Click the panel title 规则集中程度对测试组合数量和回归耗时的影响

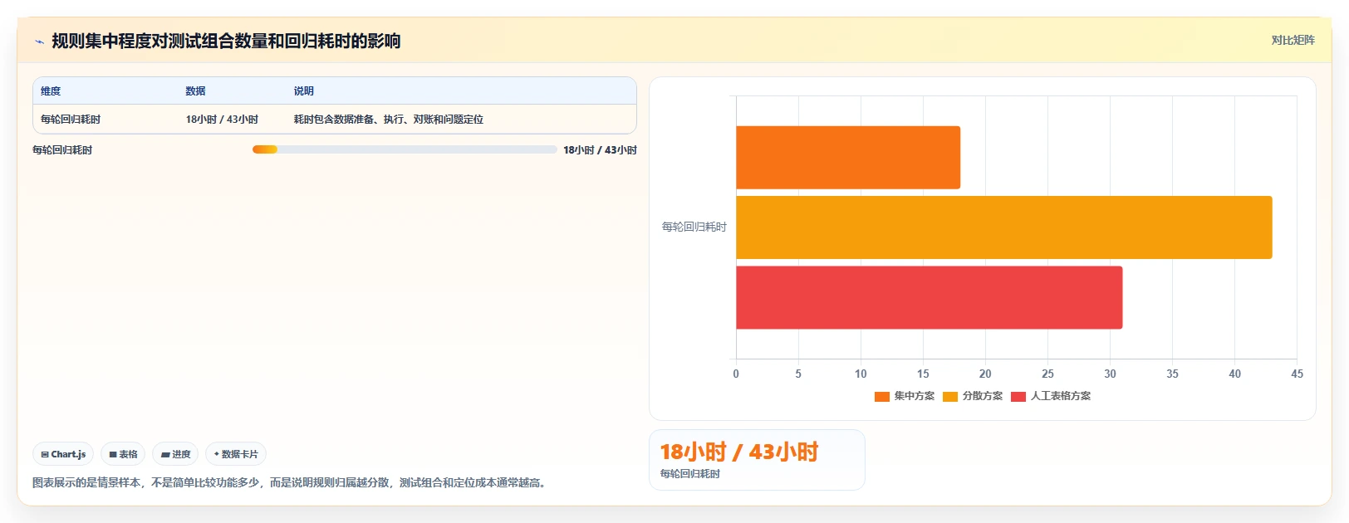tap(226, 41)
